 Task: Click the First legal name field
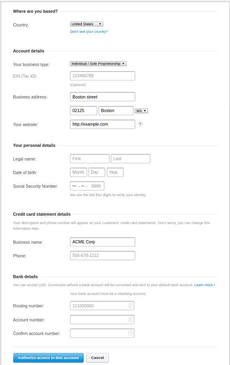pos(90,158)
